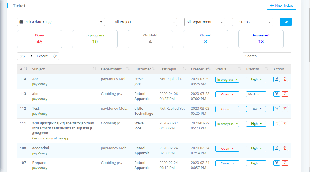The width and height of the screenshot is (310, 172).
Task: Expand the All Project dropdown
Action: 145,22
